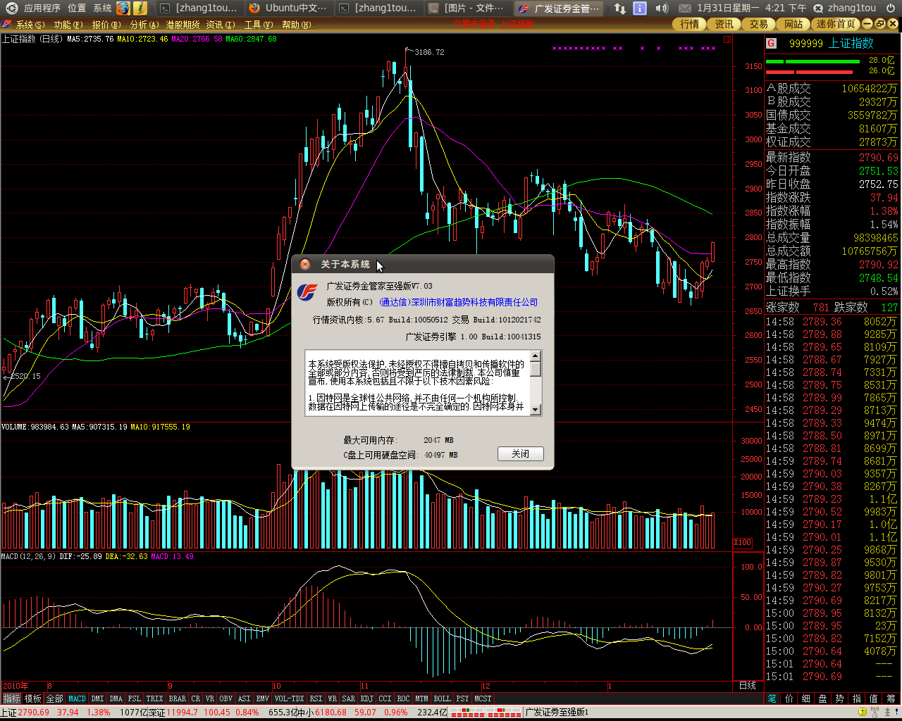Select the PSY indicator tab

[x=462, y=698]
